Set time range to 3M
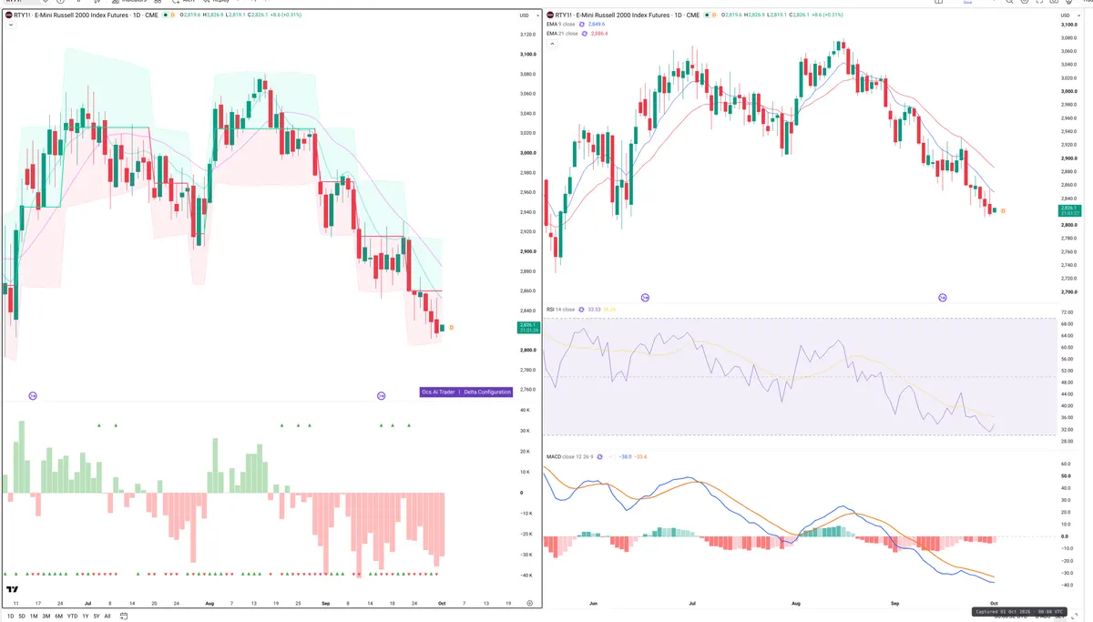Viewport: 1093px width, 622px height. click(46, 617)
